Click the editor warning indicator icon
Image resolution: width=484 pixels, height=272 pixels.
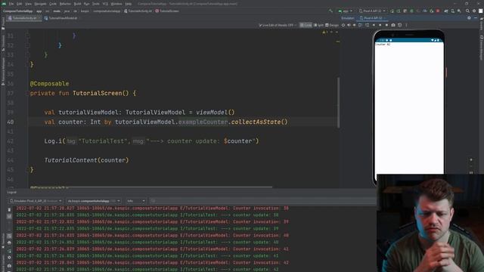tap(325, 32)
